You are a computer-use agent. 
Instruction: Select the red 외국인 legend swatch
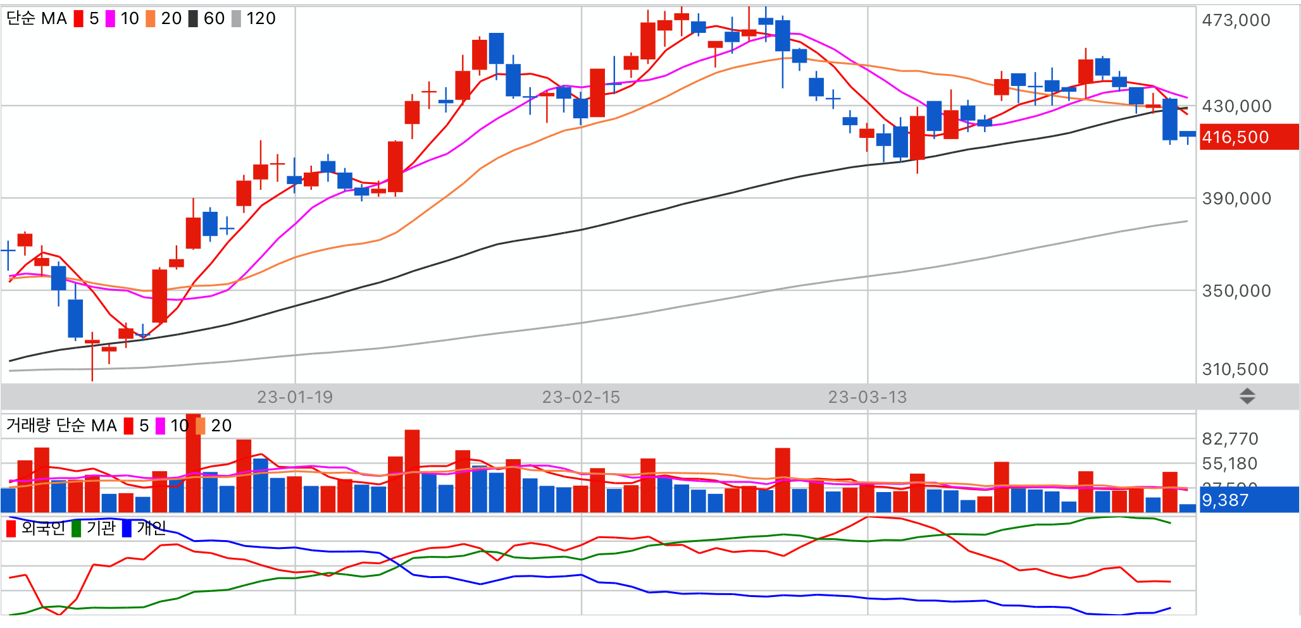(11, 528)
